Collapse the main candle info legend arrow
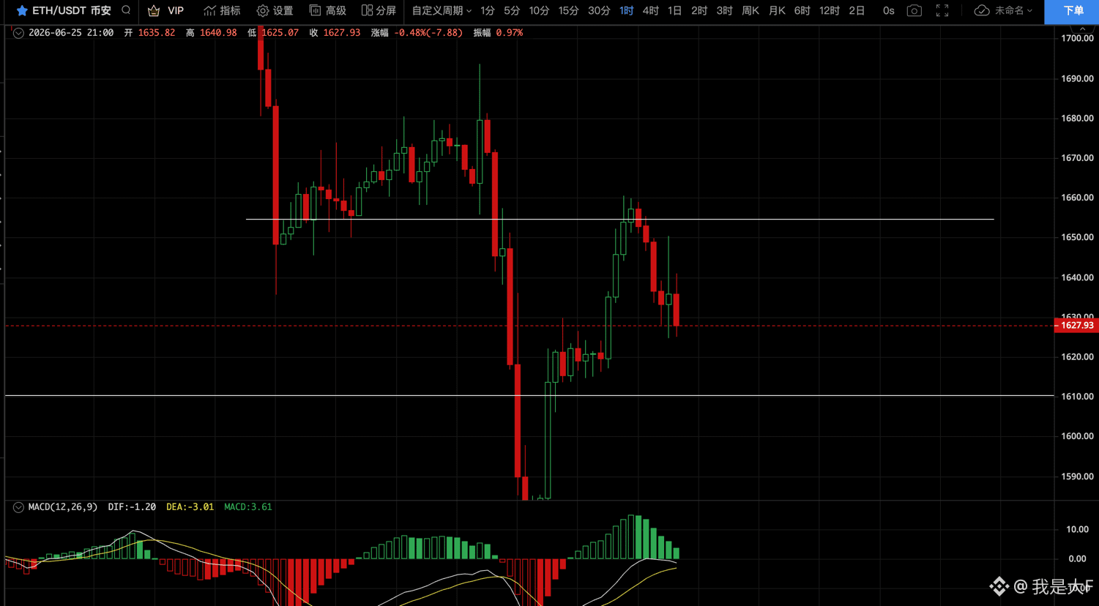The image size is (1099, 606). click(18, 33)
